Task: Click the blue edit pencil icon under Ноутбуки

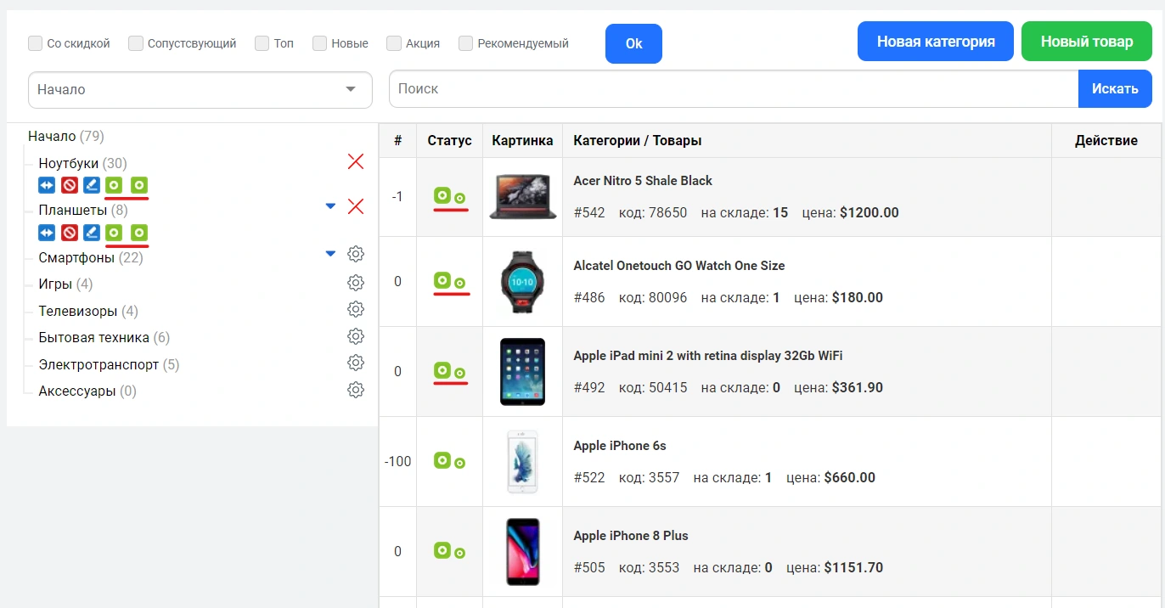Action: click(92, 185)
